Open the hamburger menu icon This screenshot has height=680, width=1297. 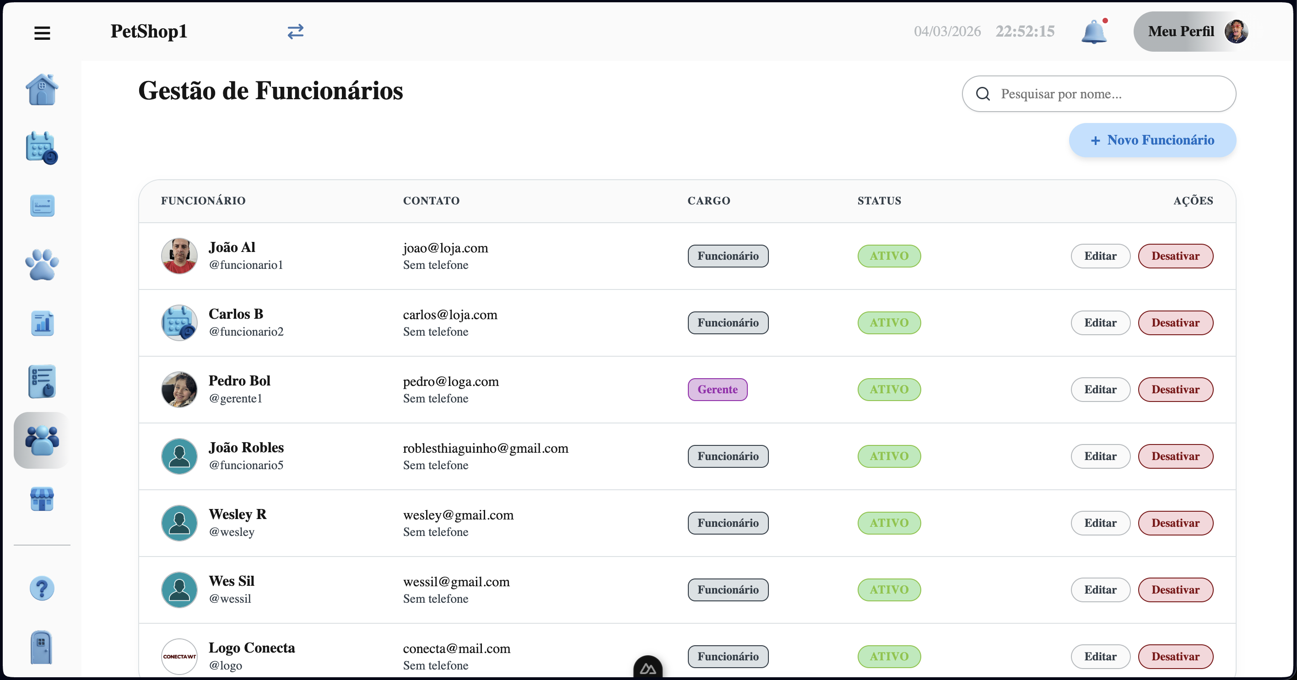coord(42,33)
